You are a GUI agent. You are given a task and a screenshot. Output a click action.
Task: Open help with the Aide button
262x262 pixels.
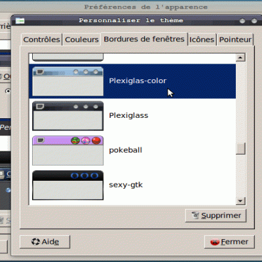pos(45,242)
